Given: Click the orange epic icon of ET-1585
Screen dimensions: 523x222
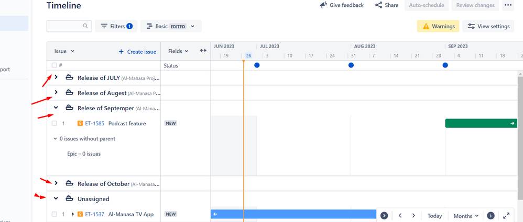Looking at the screenshot, I should (80, 123).
